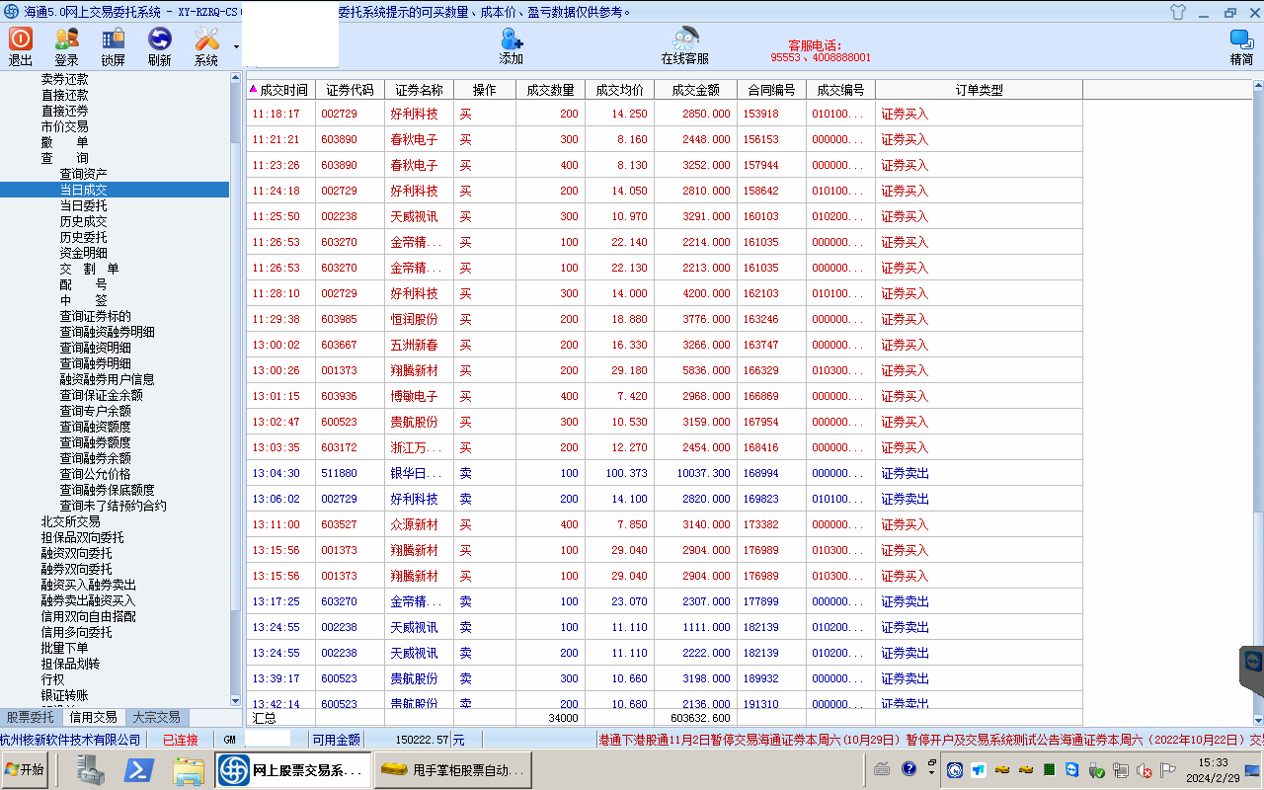Click the 添加 add account icon
This screenshot has height=790, width=1264.
pyautogui.click(x=512, y=39)
